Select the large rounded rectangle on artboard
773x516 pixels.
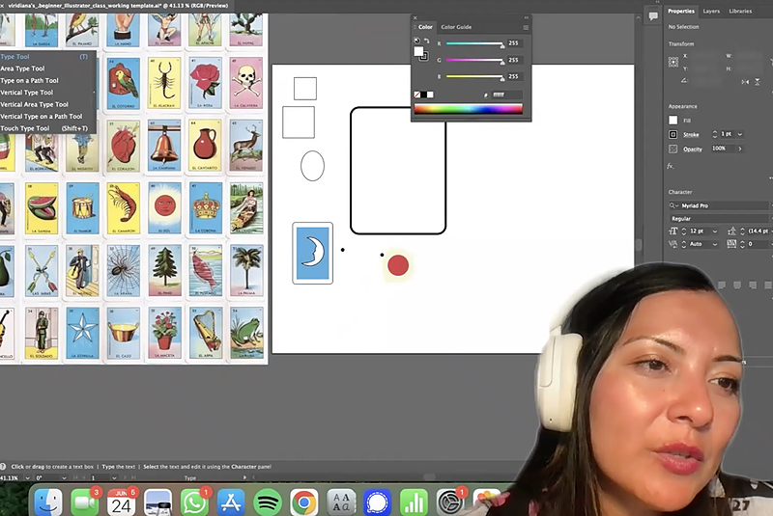398,171
